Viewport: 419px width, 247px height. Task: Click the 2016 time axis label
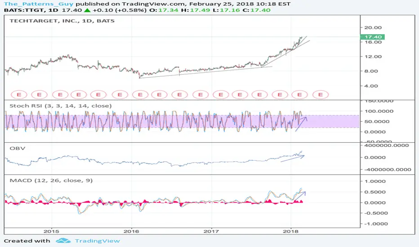pos(131,231)
